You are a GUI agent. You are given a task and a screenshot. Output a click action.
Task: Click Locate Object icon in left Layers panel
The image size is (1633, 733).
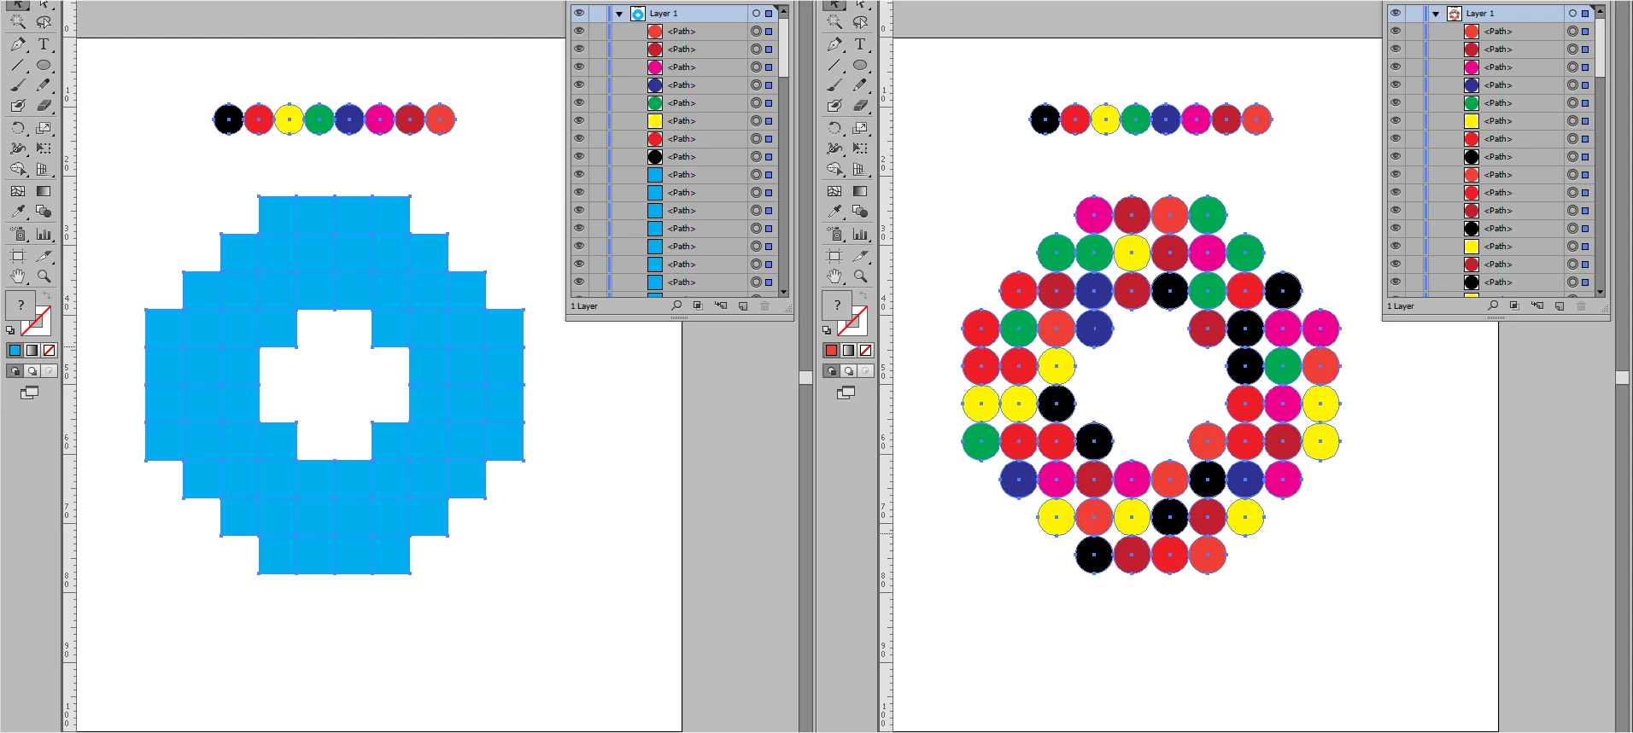(x=676, y=305)
